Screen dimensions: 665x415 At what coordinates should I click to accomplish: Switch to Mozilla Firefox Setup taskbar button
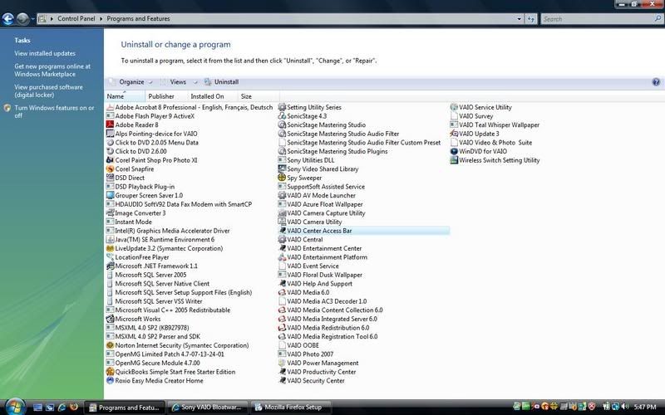[x=291, y=408]
